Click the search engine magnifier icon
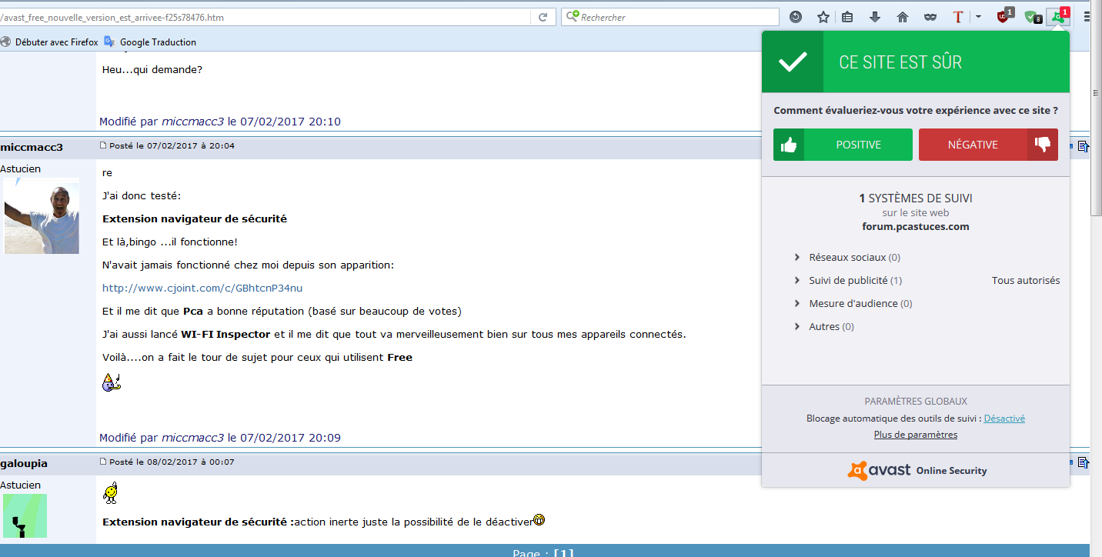The image size is (1102, 557). tap(572, 17)
